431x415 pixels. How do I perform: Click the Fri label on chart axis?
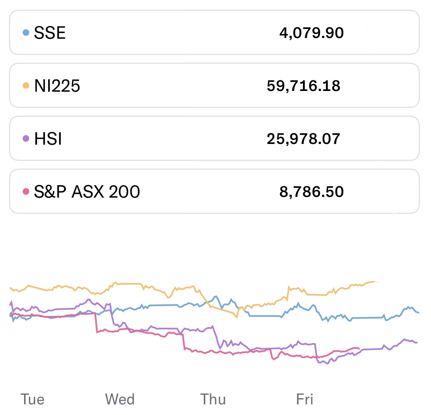(305, 399)
